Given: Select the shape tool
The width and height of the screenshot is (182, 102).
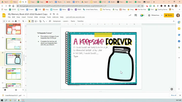Looking at the screenshot, I should click(40, 21).
